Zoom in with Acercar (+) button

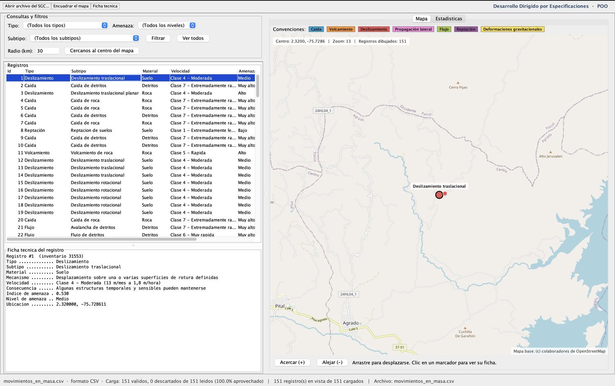(292, 362)
